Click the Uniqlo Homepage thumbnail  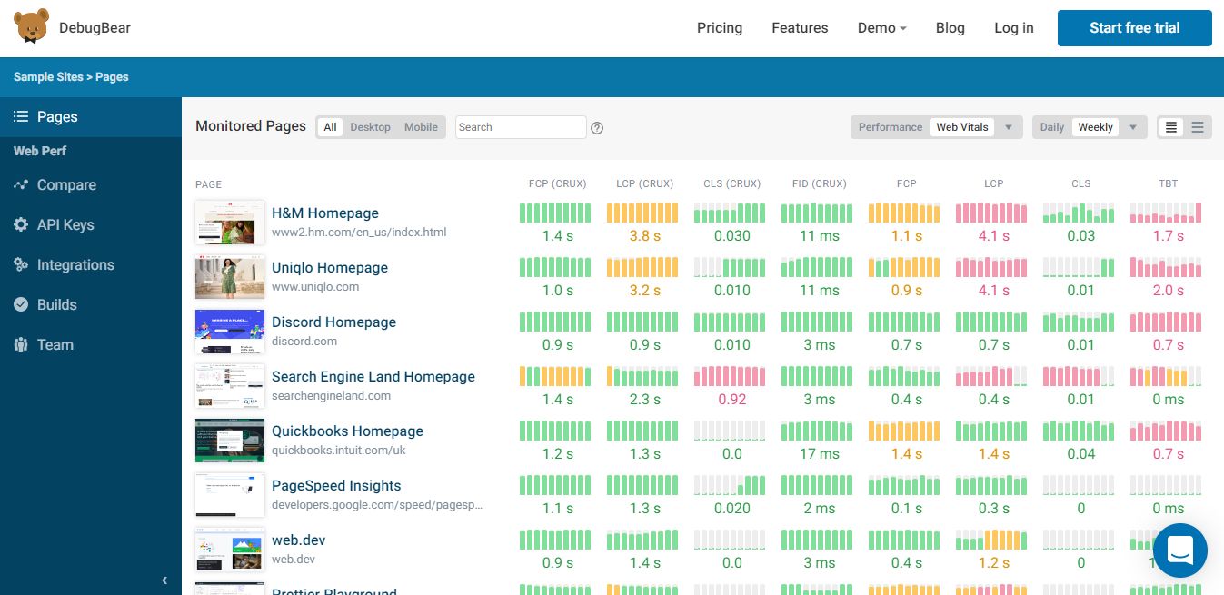[230, 277]
